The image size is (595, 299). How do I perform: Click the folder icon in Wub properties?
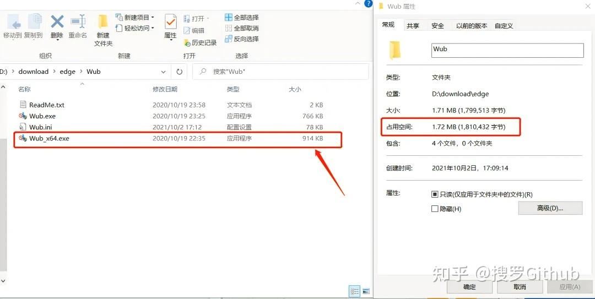tap(394, 50)
